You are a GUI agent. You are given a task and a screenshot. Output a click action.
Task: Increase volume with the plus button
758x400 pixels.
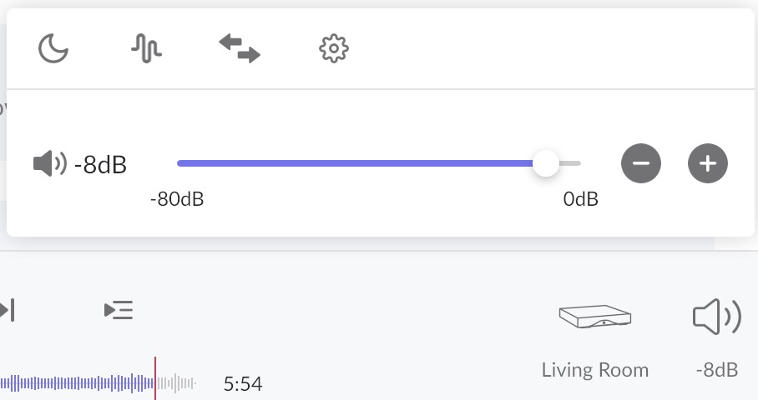pyautogui.click(x=708, y=163)
